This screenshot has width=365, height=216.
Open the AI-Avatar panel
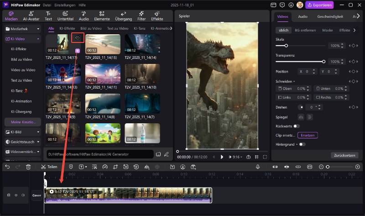[31, 16]
